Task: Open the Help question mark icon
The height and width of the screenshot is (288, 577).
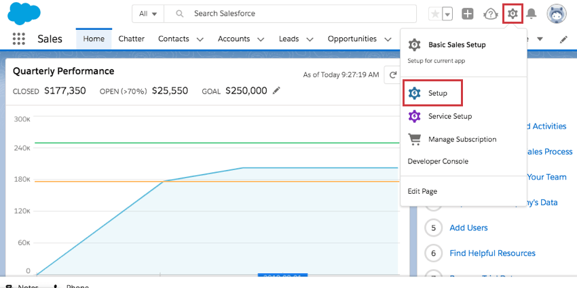Action: (x=490, y=14)
